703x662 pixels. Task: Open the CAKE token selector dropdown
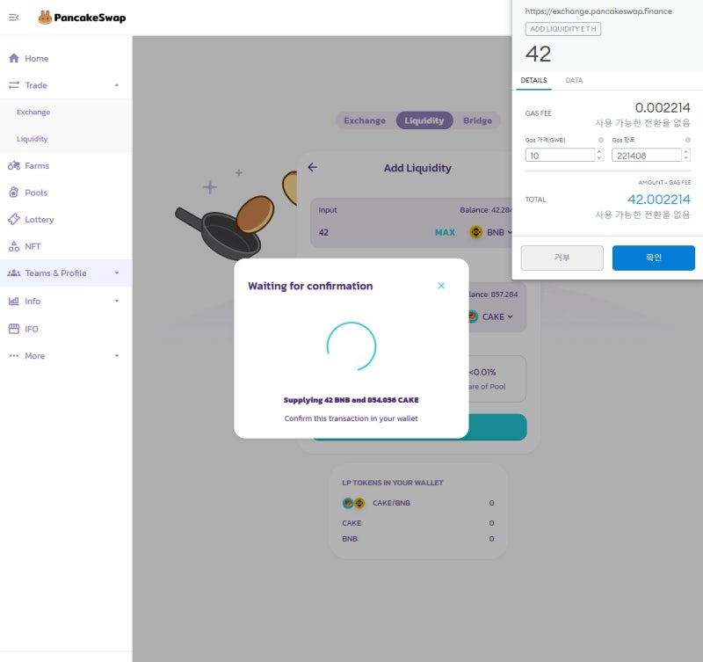(491, 316)
